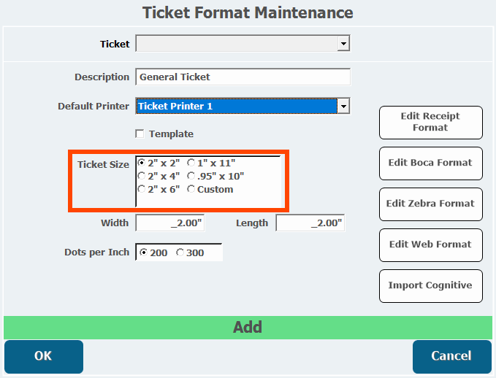This screenshot has height=378, width=496.
Task: Click Edit Zebra Format button
Action: [430, 204]
